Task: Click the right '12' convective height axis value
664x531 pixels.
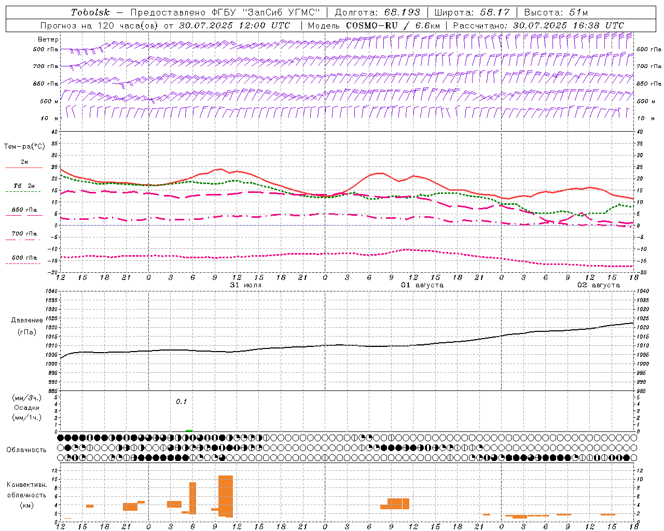Action: tap(640, 470)
